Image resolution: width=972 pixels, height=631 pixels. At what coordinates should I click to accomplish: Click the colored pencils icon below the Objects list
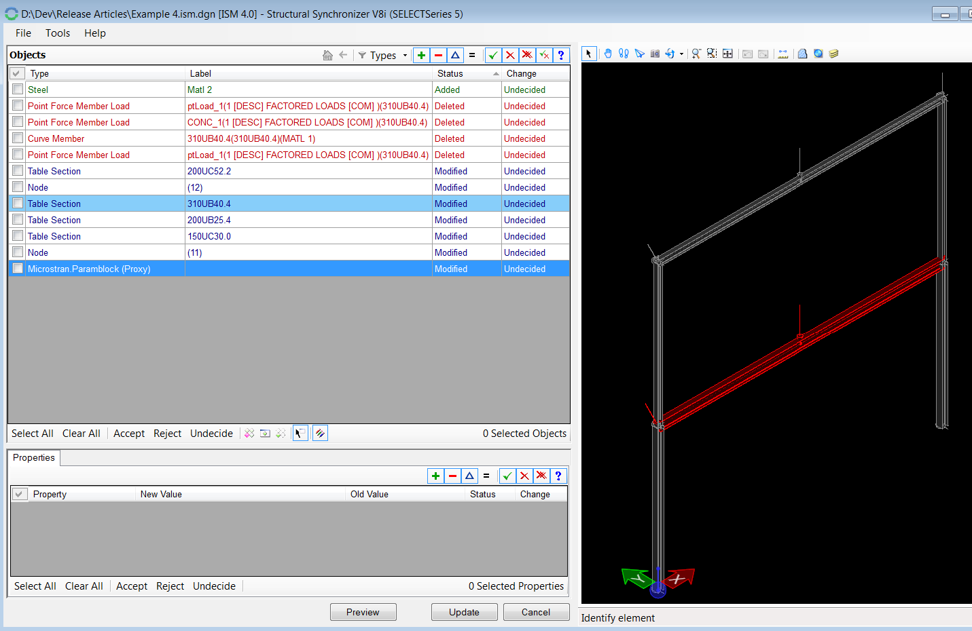coord(320,433)
